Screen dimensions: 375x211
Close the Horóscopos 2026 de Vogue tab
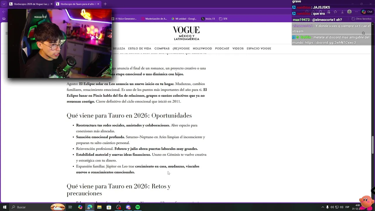[x=51, y=4]
